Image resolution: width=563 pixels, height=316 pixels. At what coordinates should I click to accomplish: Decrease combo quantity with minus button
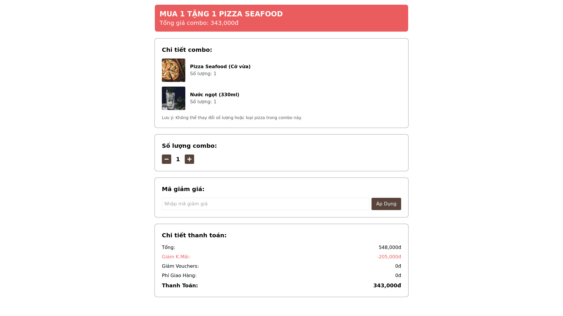tap(167, 159)
